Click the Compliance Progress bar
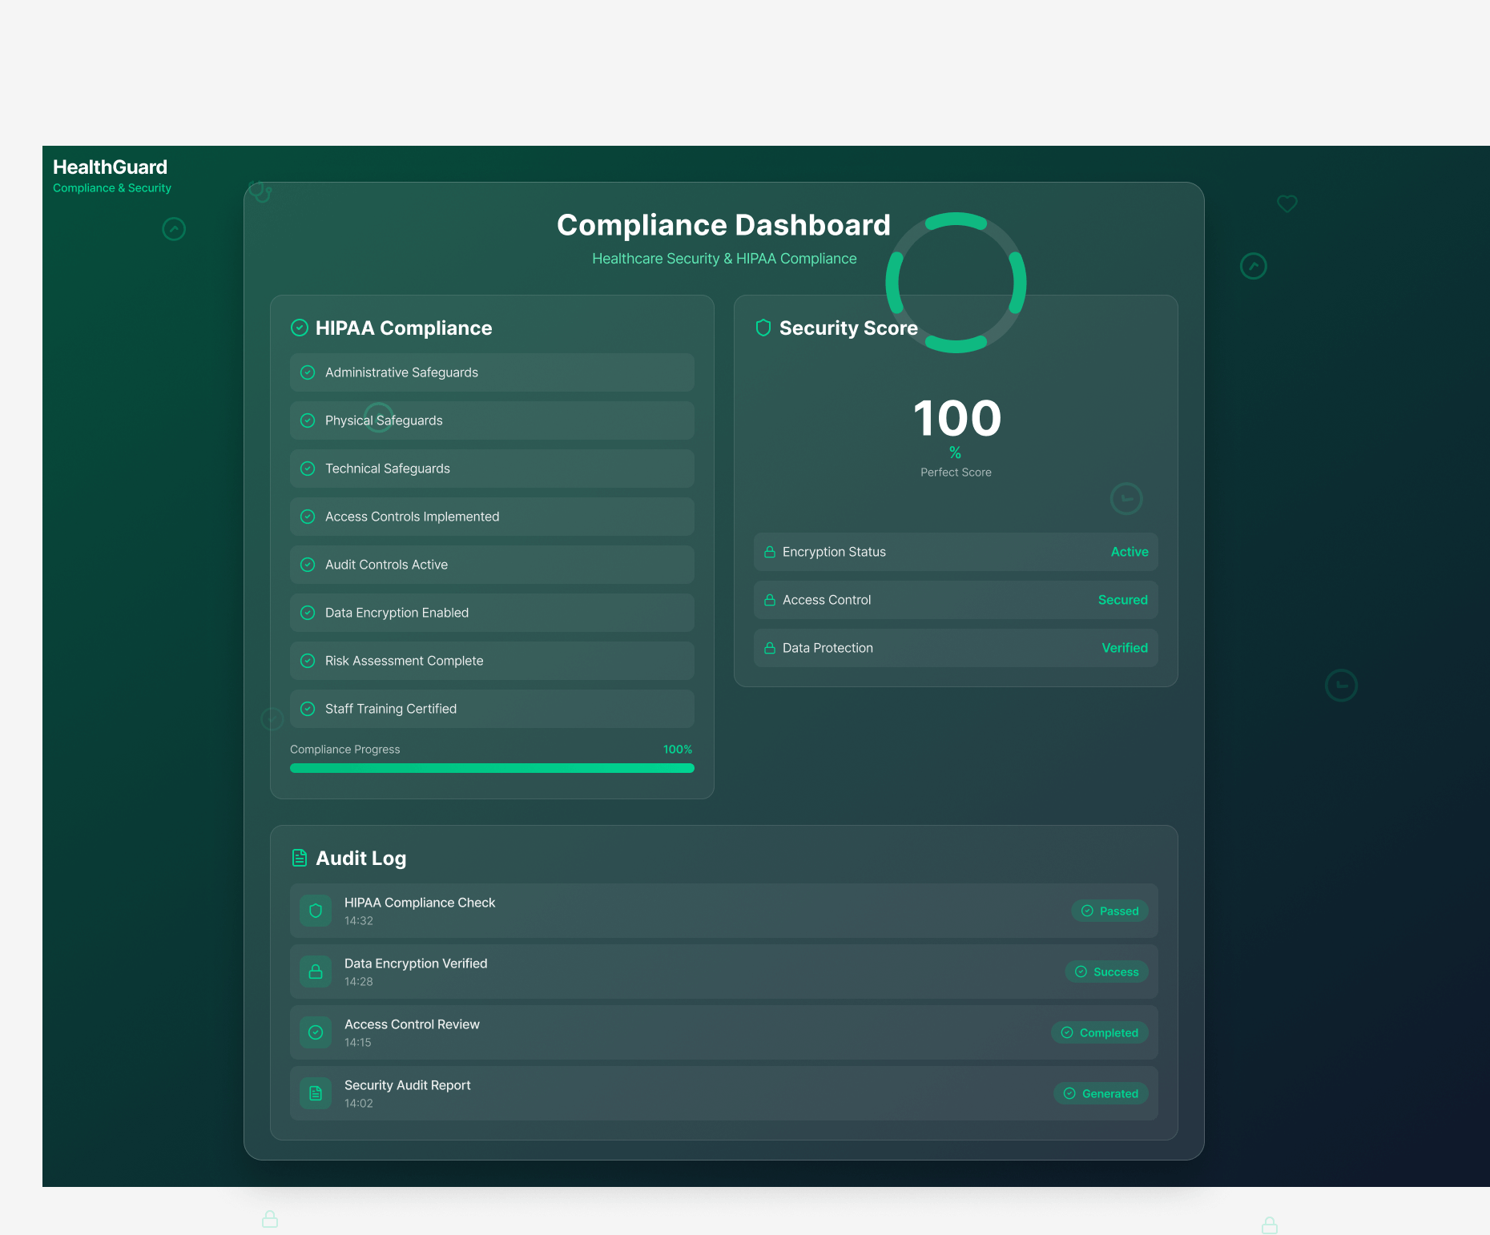Viewport: 1490px width, 1235px height. pyautogui.click(x=491, y=768)
